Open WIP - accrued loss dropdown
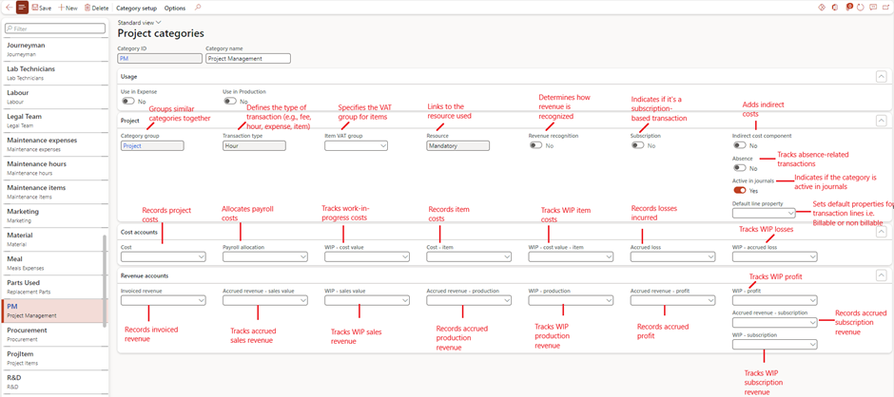Viewport: 894px width, 397px height. click(x=812, y=257)
